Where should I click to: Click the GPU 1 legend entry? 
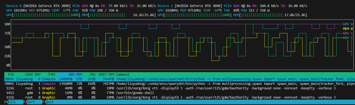tap(348, 33)
